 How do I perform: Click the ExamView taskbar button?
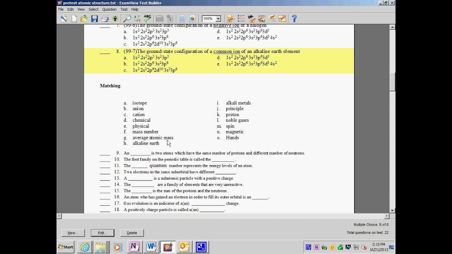click(167, 247)
